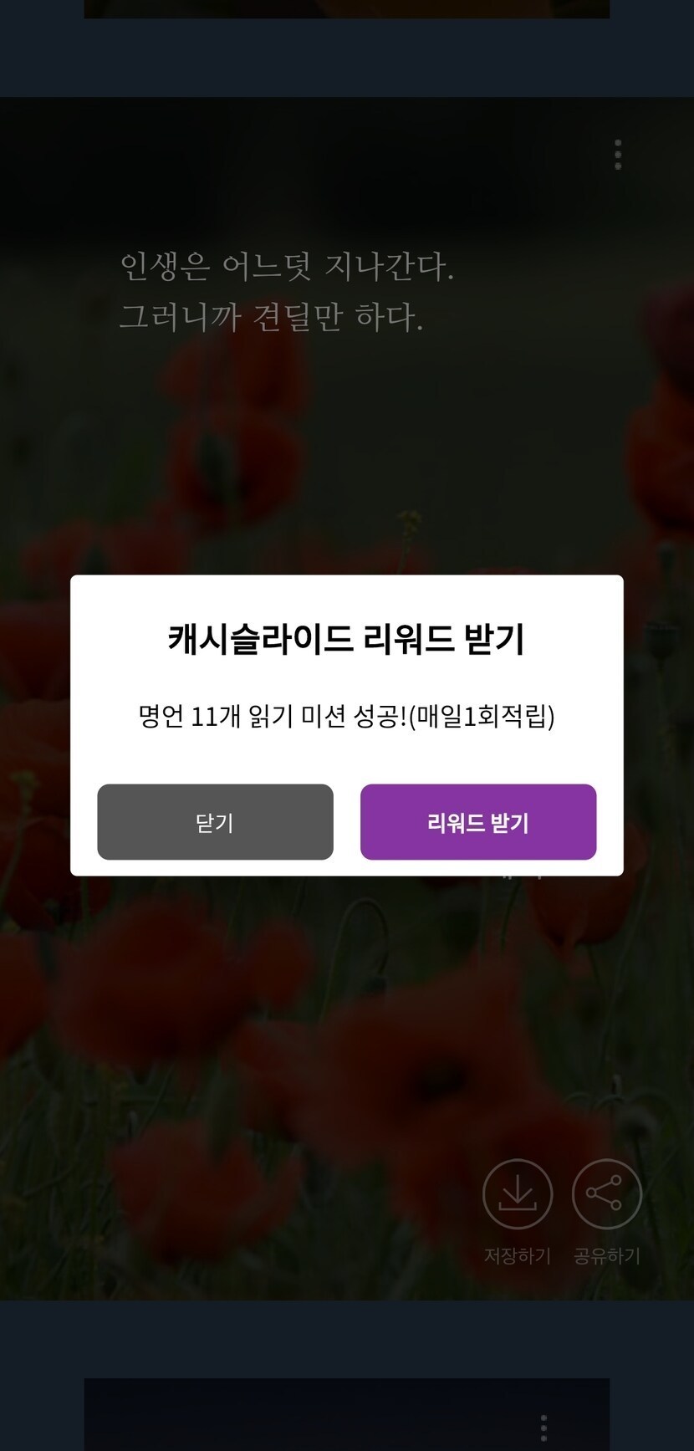
Task: Click dialog title 캐시슬라이드 리워드 받기
Action: (x=346, y=639)
